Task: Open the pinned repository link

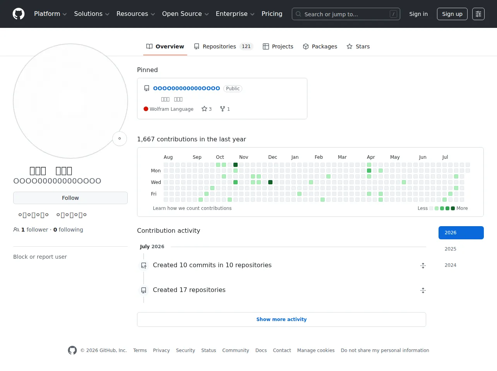Action: [187, 88]
